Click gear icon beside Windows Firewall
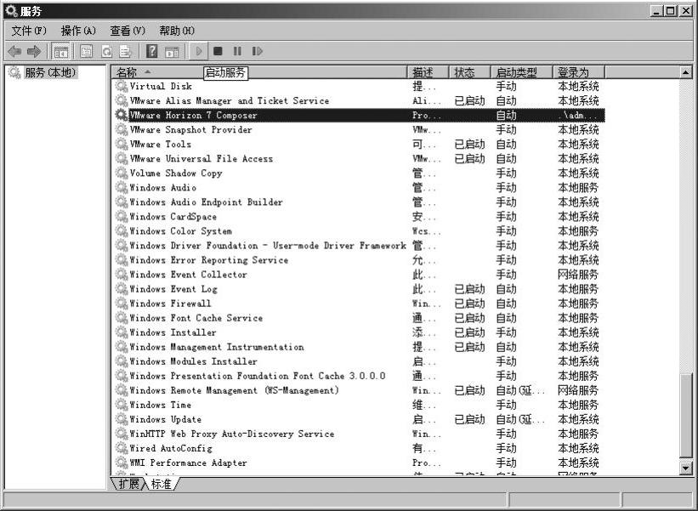The width and height of the screenshot is (698, 511). tap(121, 304)
